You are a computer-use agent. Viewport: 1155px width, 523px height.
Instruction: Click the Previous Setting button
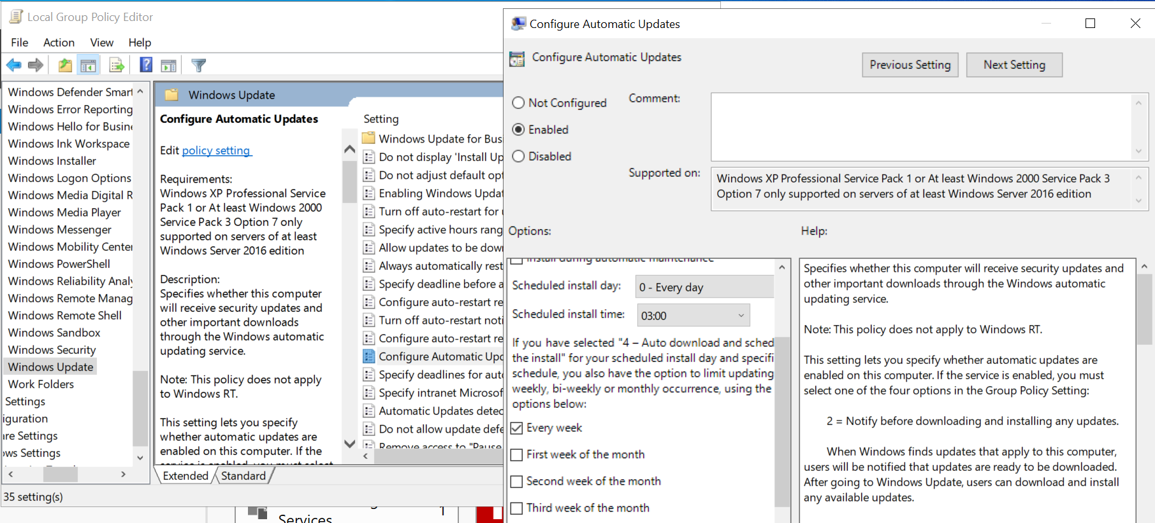910,65
